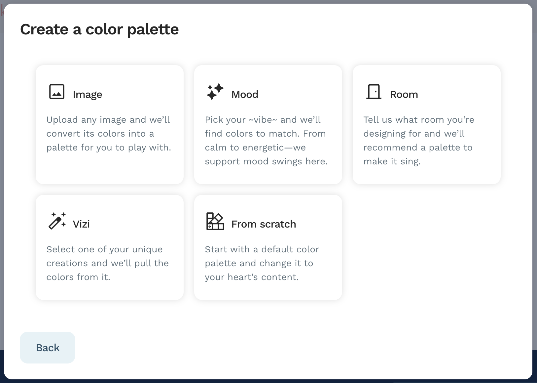Click the Mood sparkle stars icon
The image size is (537, 383).
[215, 92]
